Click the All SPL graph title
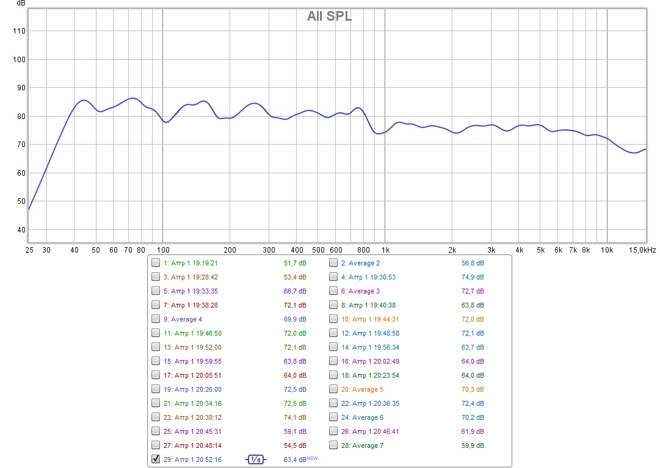 (329, 16)
